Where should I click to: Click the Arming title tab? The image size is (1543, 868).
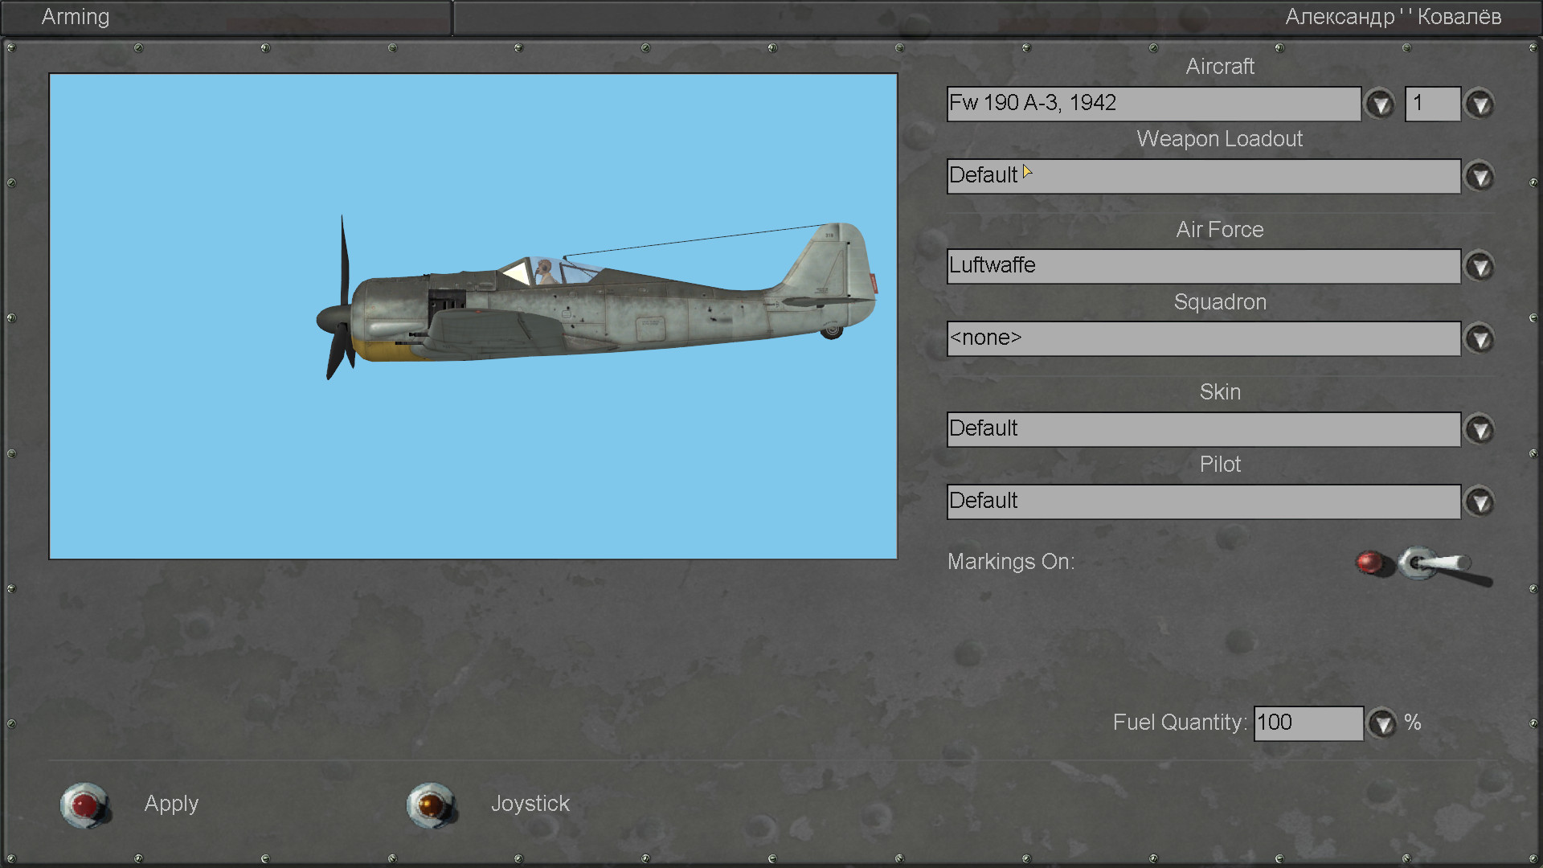[76, 17]
